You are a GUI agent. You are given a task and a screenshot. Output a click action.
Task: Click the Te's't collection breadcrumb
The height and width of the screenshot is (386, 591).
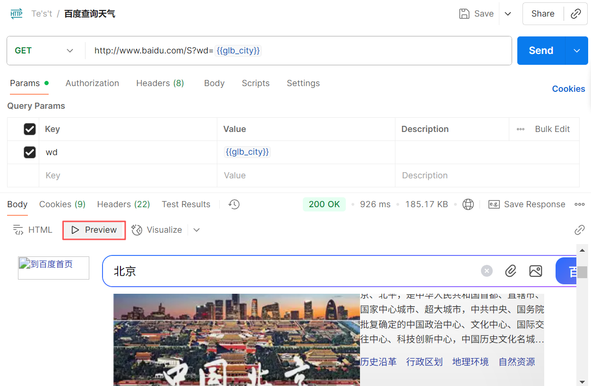coord(42,14)
